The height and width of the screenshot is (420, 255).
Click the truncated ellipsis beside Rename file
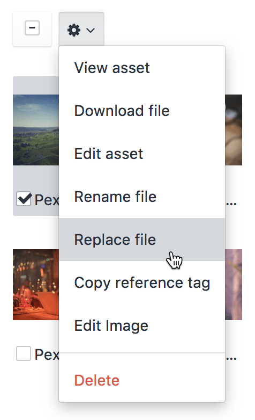click(231, 204)
